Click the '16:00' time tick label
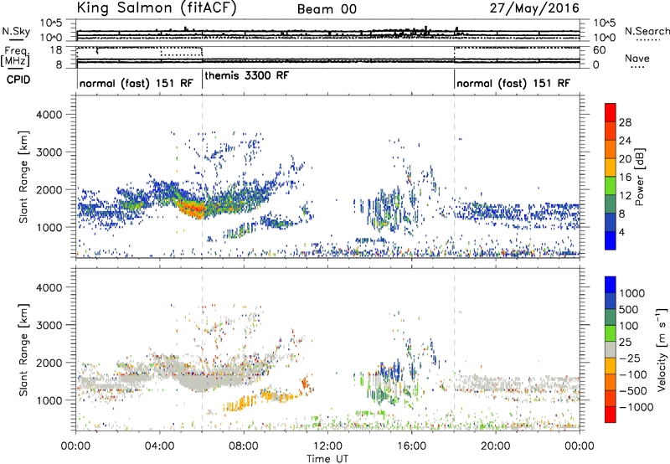The image size is (670, 464). pos(411,446)
